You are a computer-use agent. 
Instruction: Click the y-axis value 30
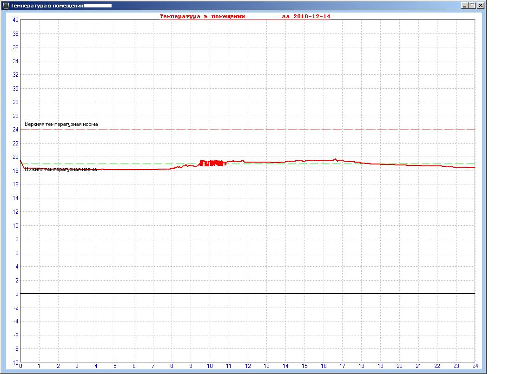(x=16, y=89)
